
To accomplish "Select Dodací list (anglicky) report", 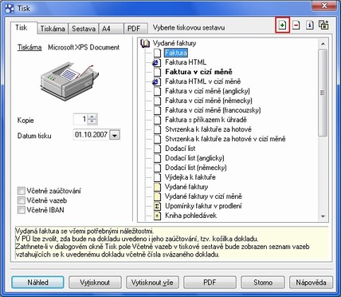I will 194,158.
